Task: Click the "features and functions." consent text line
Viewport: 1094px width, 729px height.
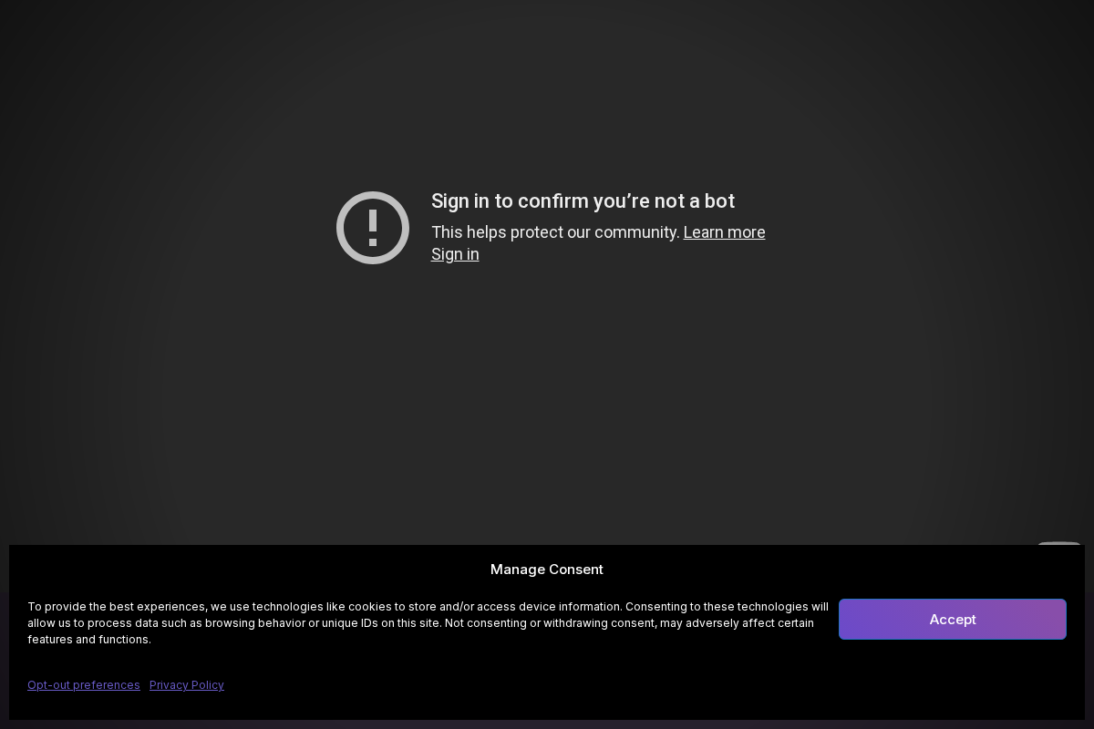Action: pyautogui.click(x=88, y=640)
